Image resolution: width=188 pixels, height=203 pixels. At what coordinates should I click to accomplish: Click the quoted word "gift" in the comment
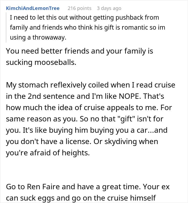[126, 119]
